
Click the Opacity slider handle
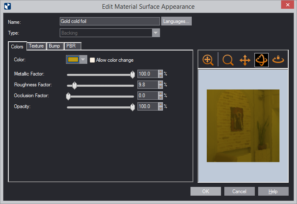132,107
